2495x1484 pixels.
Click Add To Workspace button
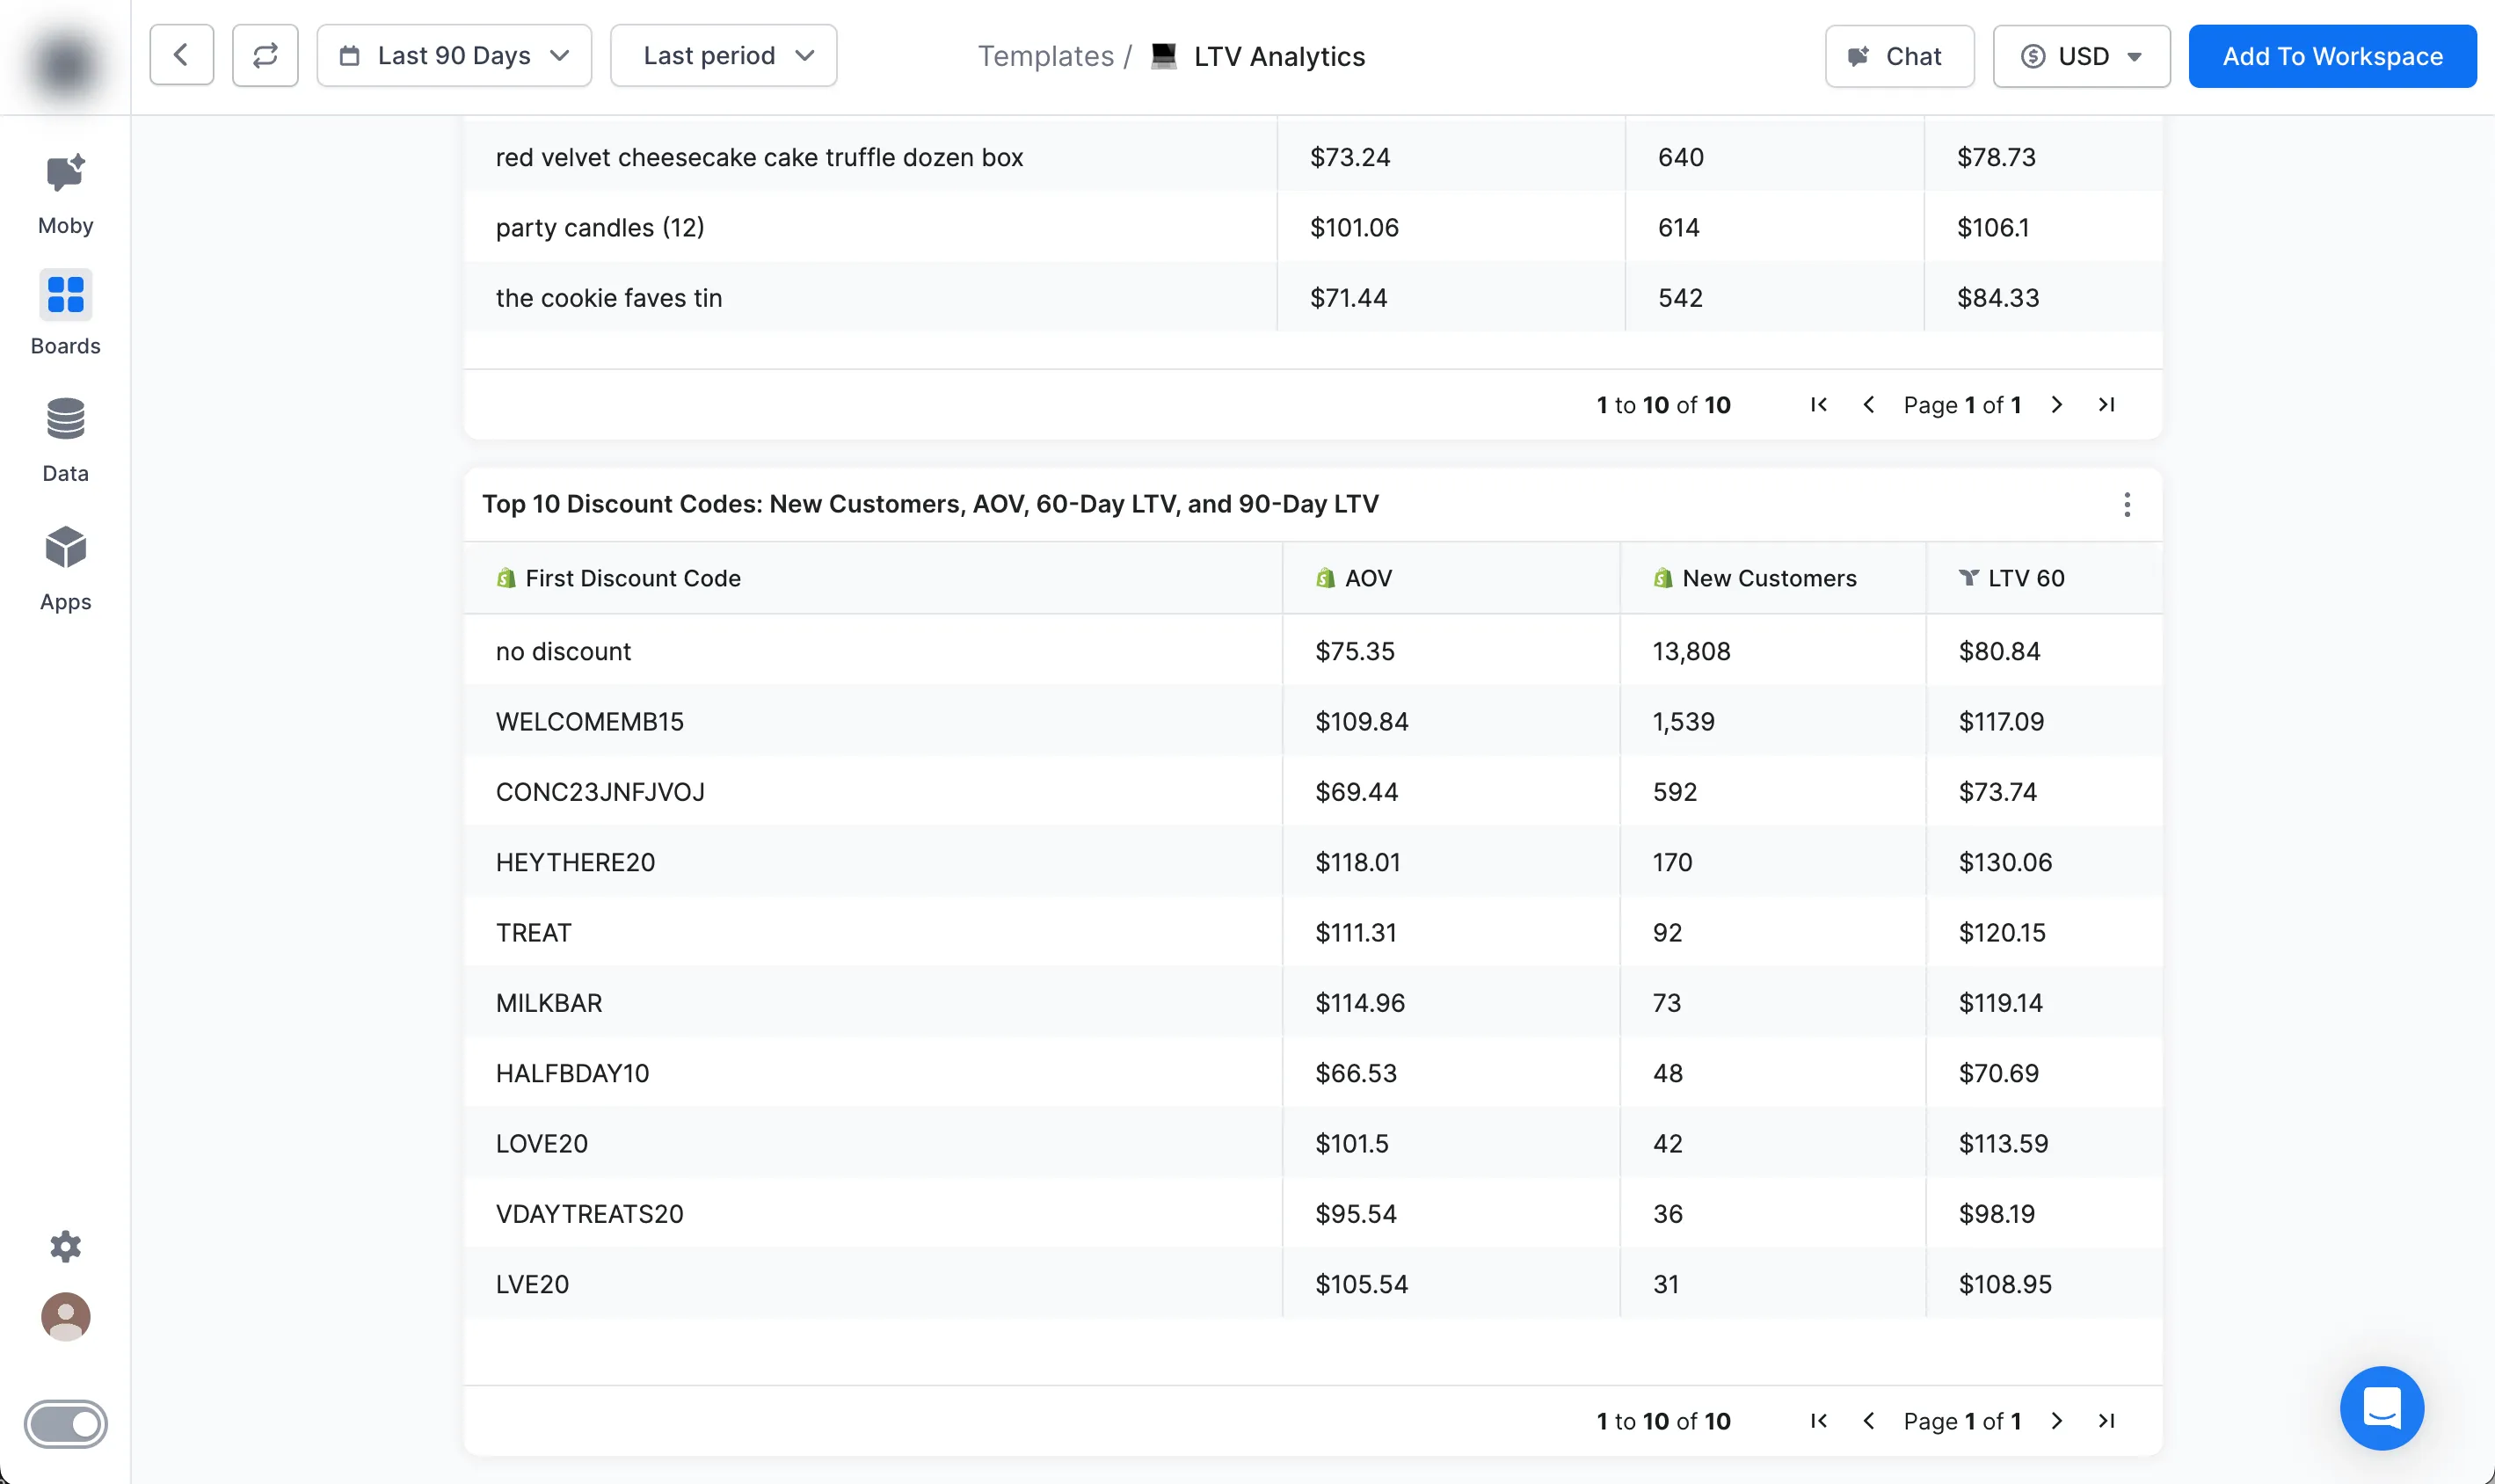(2332, 56)
